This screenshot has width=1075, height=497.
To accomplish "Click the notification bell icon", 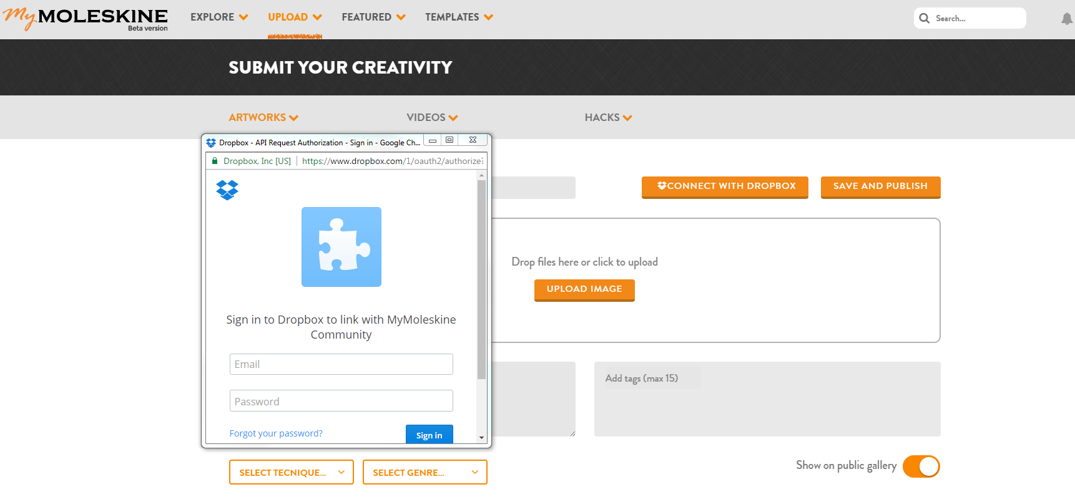I will pyautogui.click(x=1066, y=19).
